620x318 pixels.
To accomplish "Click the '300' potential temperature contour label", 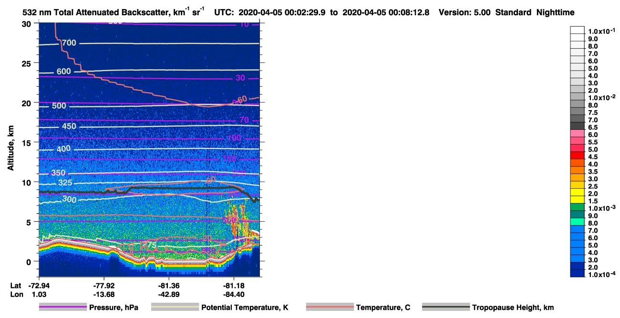I will tap(69, 200).
